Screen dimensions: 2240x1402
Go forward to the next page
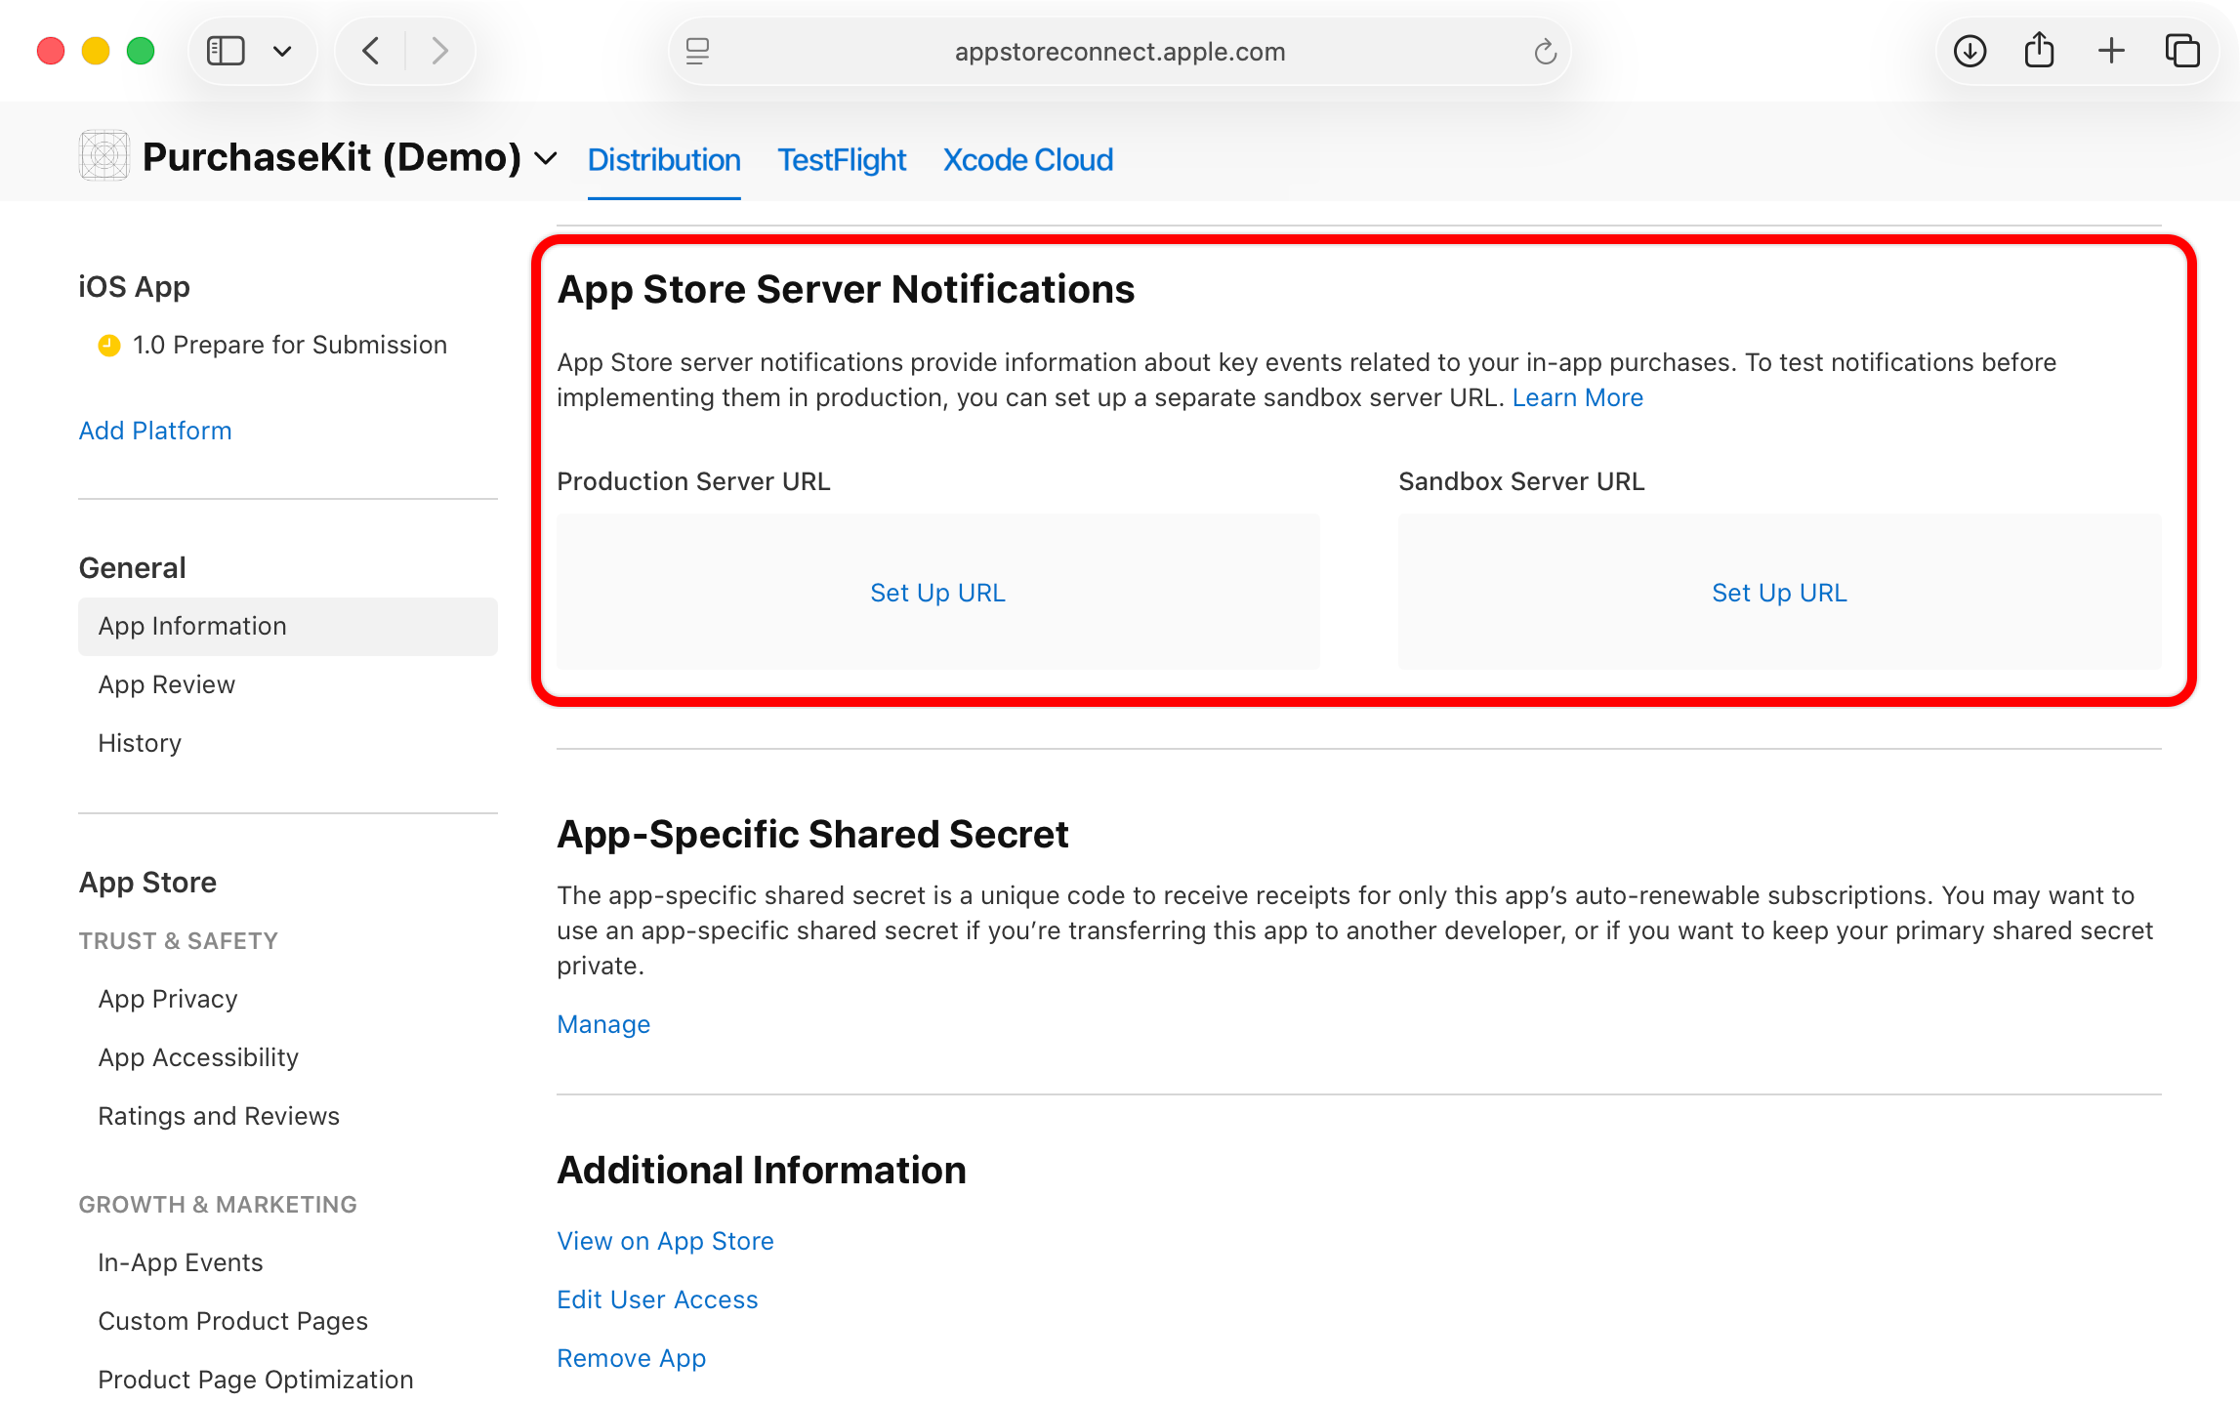(x=439, y=51)
